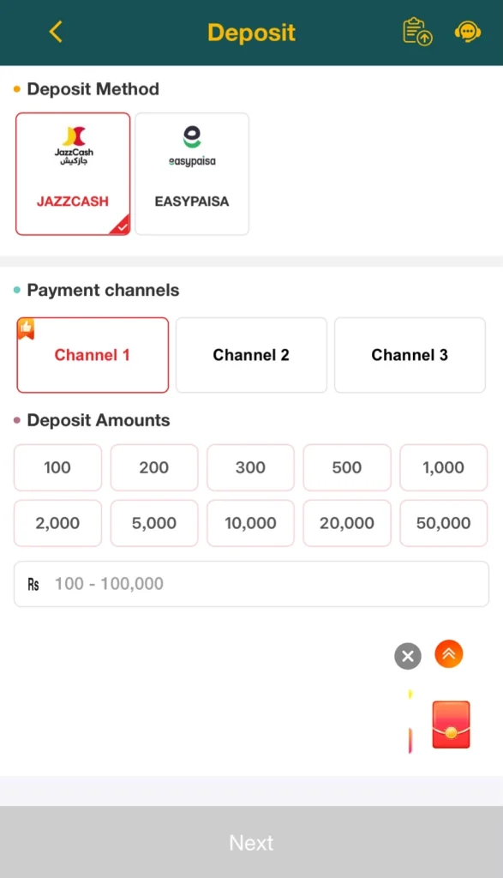Image resolution: width=503 pixels, height=878 pixels.
Task: Pick the 100 deposit amount
Action: pyautogui.click(x=57, y=467)
